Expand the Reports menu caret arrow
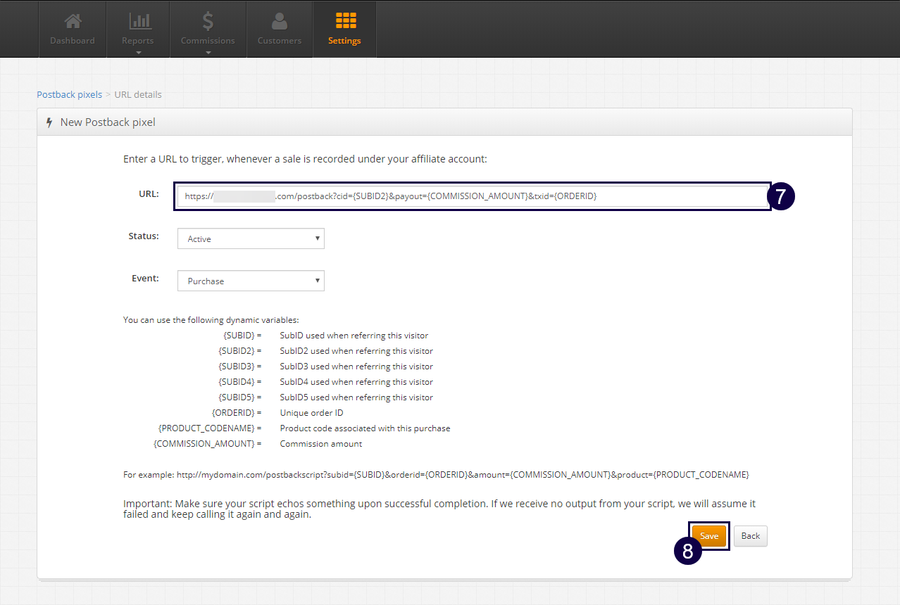This screenshot has width=900, height=605. coord(138,52)
